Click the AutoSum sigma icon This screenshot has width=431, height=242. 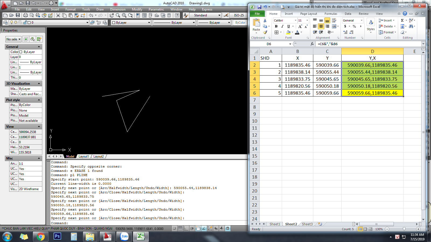pyautogui.click(x=402, y=20)
